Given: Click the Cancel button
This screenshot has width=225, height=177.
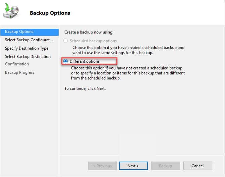Looking at the screenshot, I should (x=198, y=166).
